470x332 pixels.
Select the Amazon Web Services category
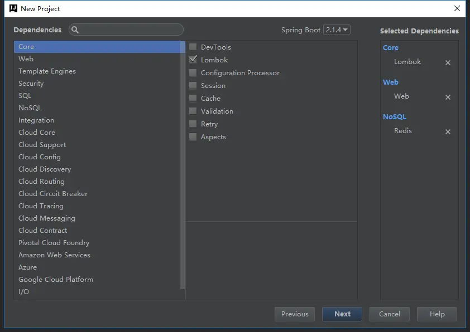point(97,255)
